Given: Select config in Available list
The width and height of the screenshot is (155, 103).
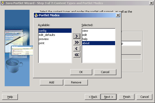Looking at the screenshot, I should 55,31.
